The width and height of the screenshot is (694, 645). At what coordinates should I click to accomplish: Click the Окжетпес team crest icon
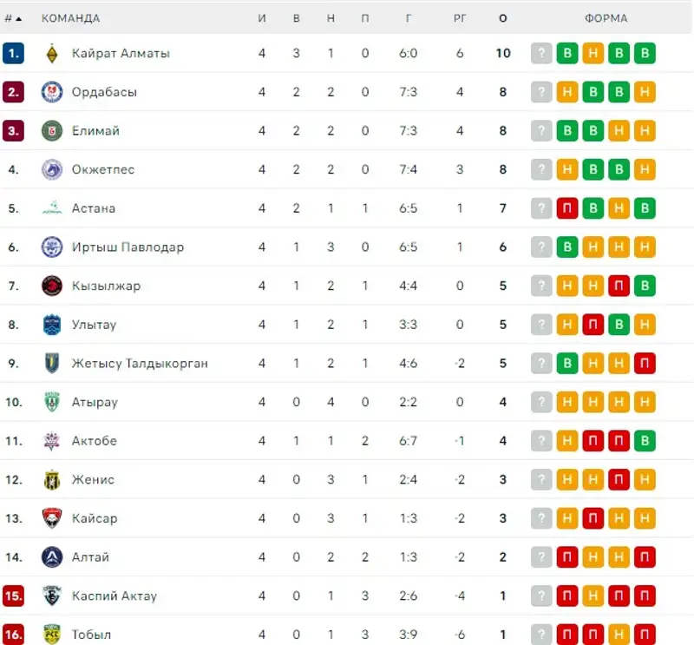52,170
